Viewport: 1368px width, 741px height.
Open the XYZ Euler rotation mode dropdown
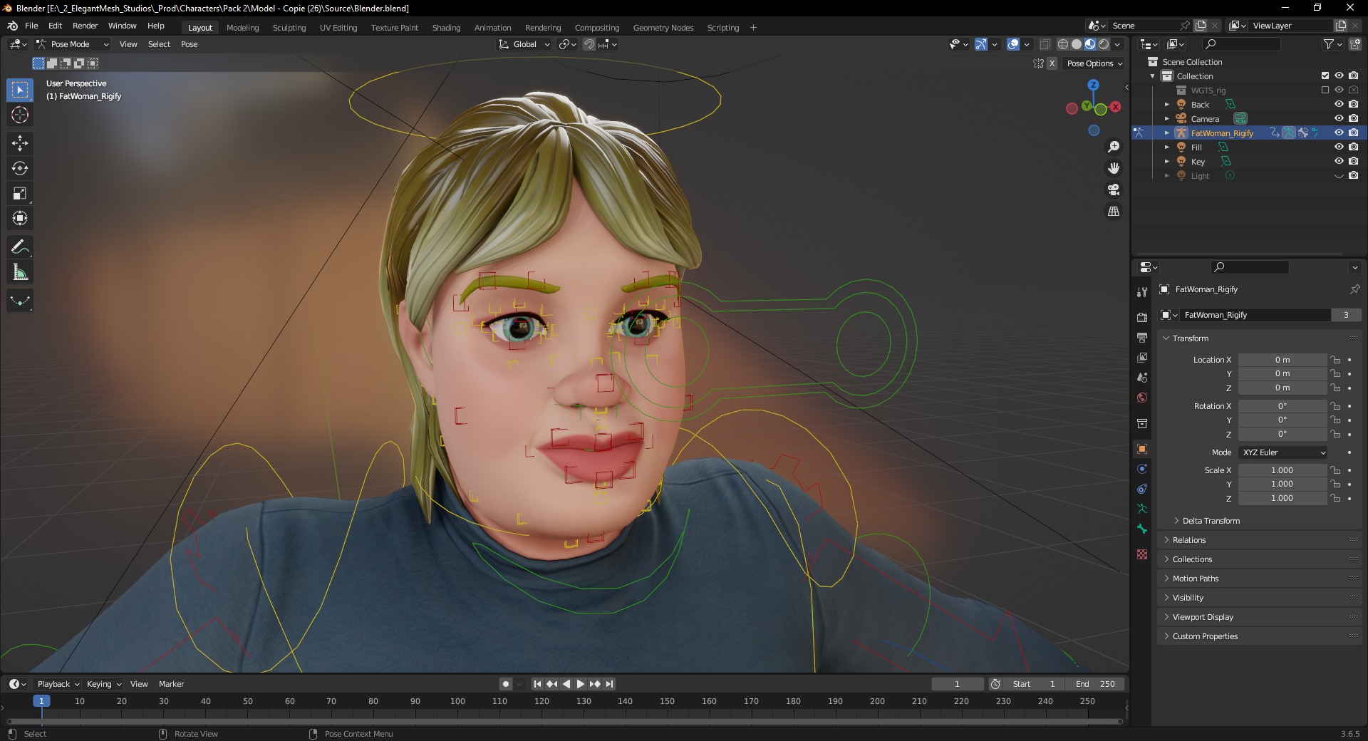point(1283,452)
